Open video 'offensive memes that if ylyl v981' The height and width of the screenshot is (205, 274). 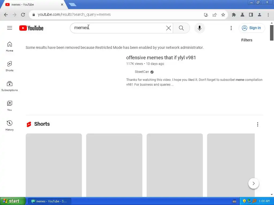[x=161, y=58]
